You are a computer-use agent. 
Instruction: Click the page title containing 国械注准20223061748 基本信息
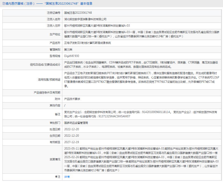coord(49,3)
